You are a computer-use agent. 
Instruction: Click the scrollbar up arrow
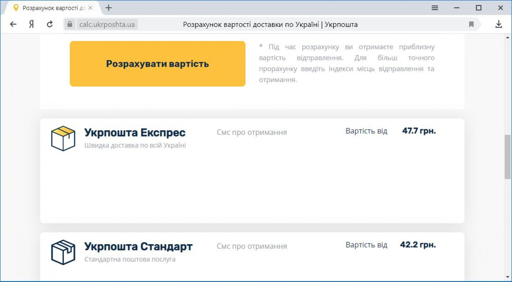tap(507, 38)
